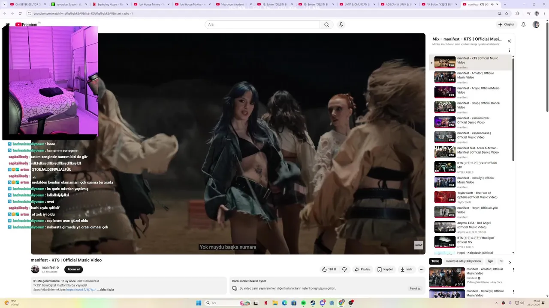Open the browser extensions puzzle icon
This screenshot has width=549, height=308.
[x=517, y=13]
